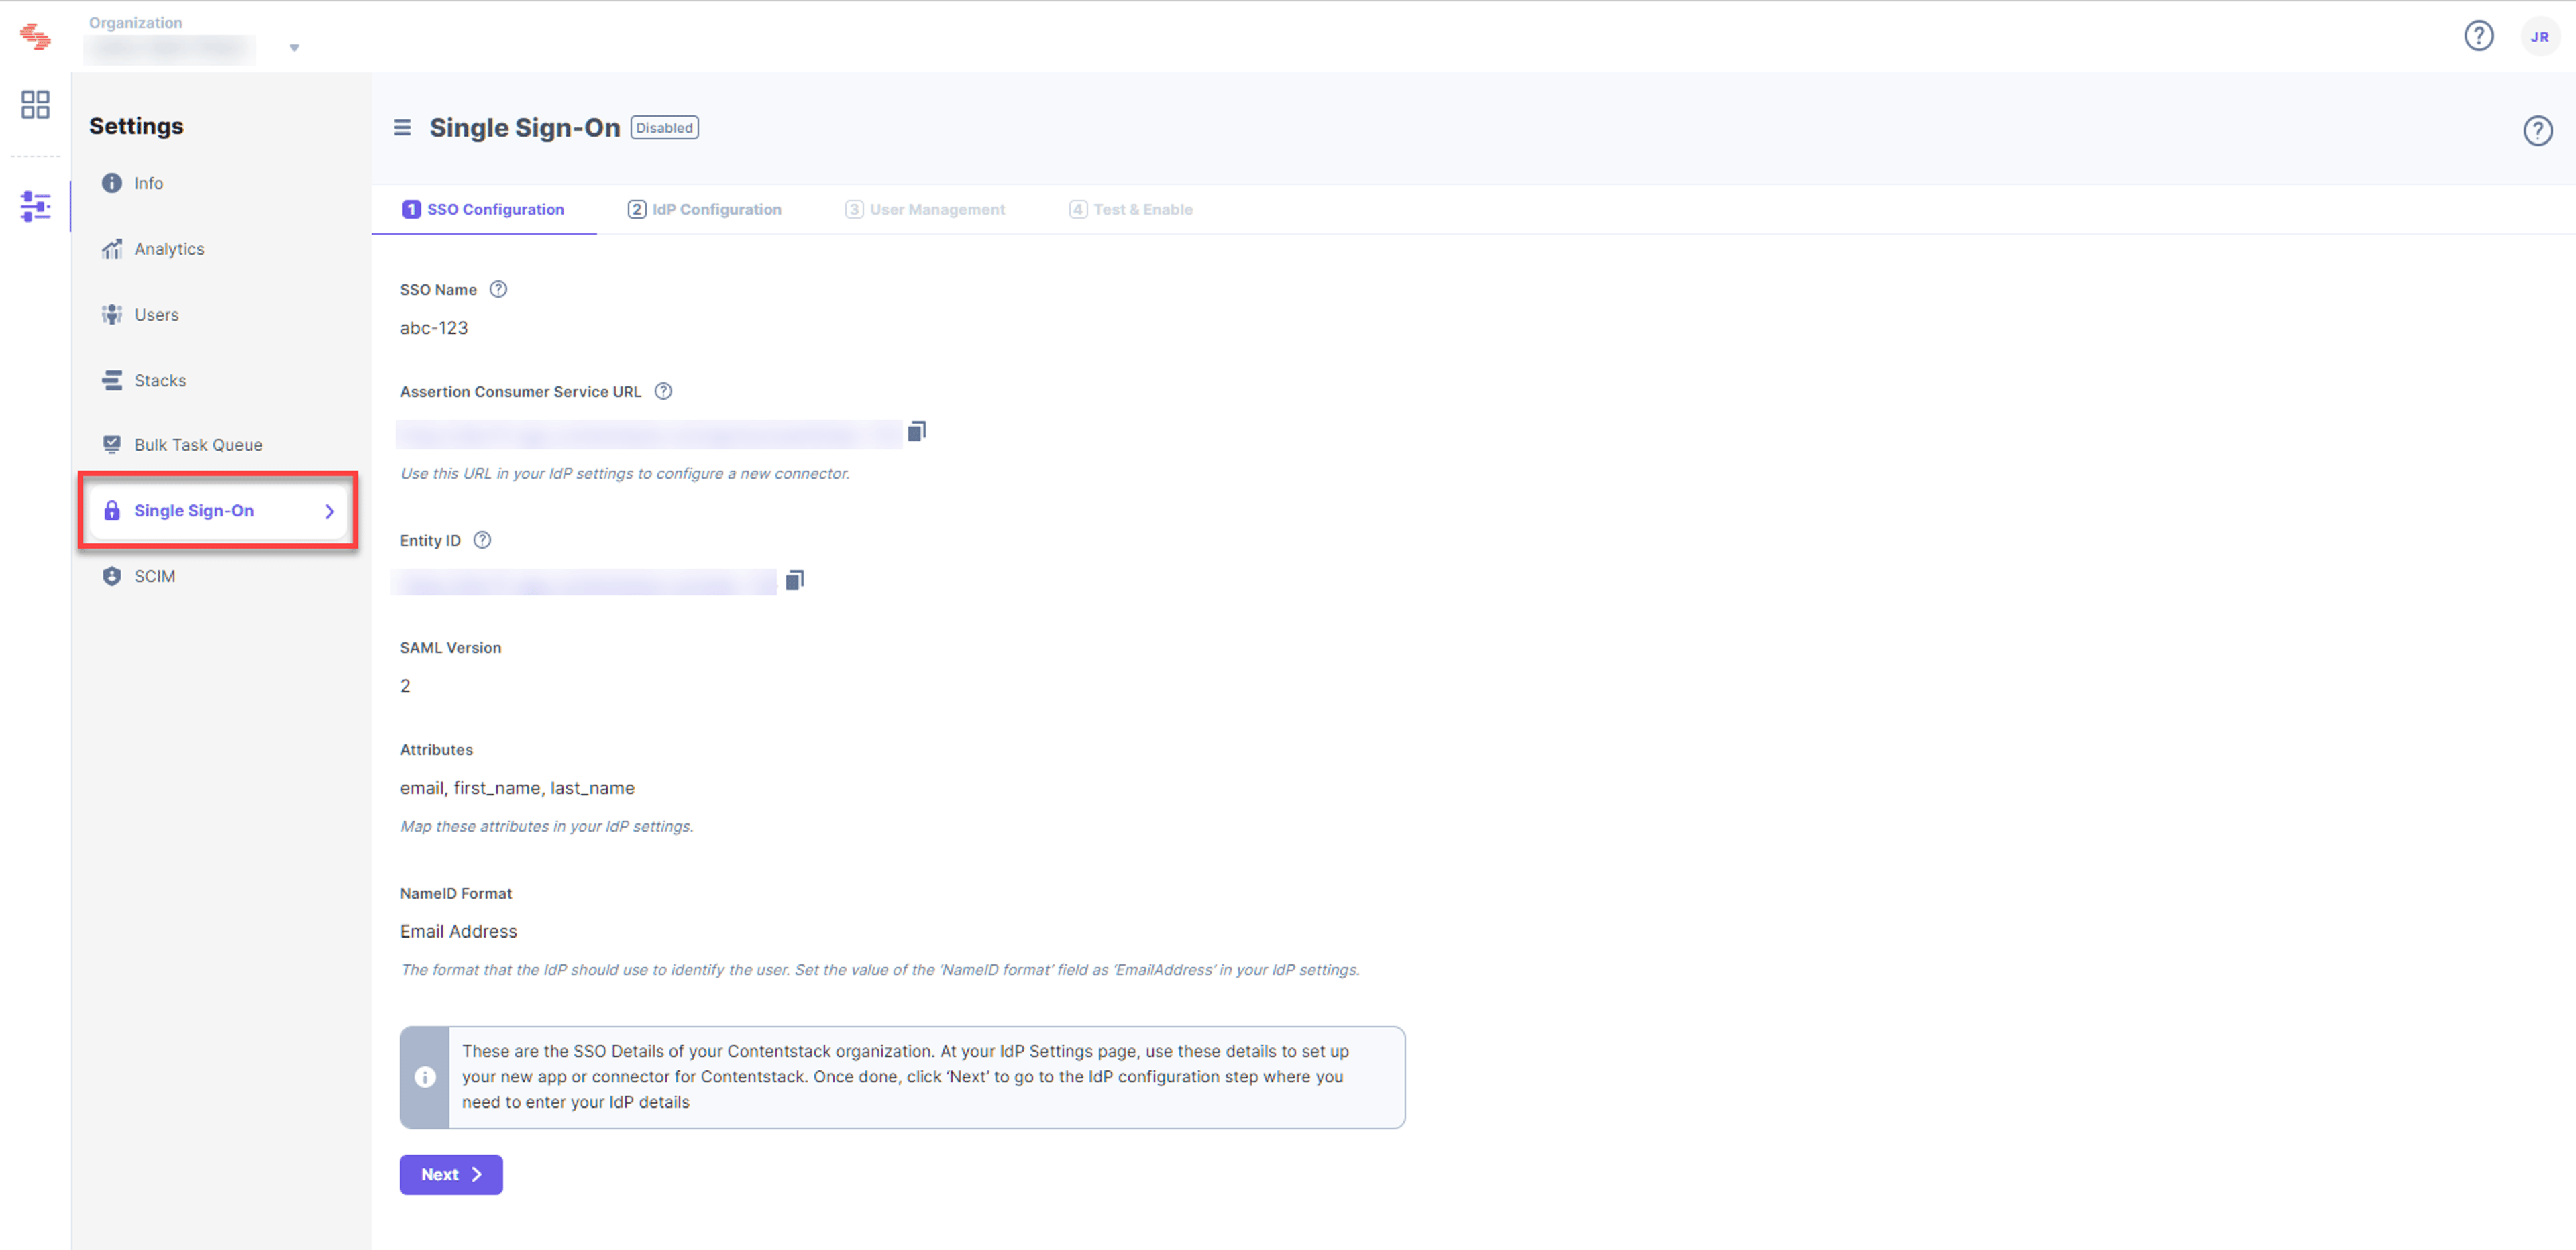Image resolution: width=2576 pixels, height=1250 pixels.
Task: Open the dashboard grid icon
Action: [35, 104]
